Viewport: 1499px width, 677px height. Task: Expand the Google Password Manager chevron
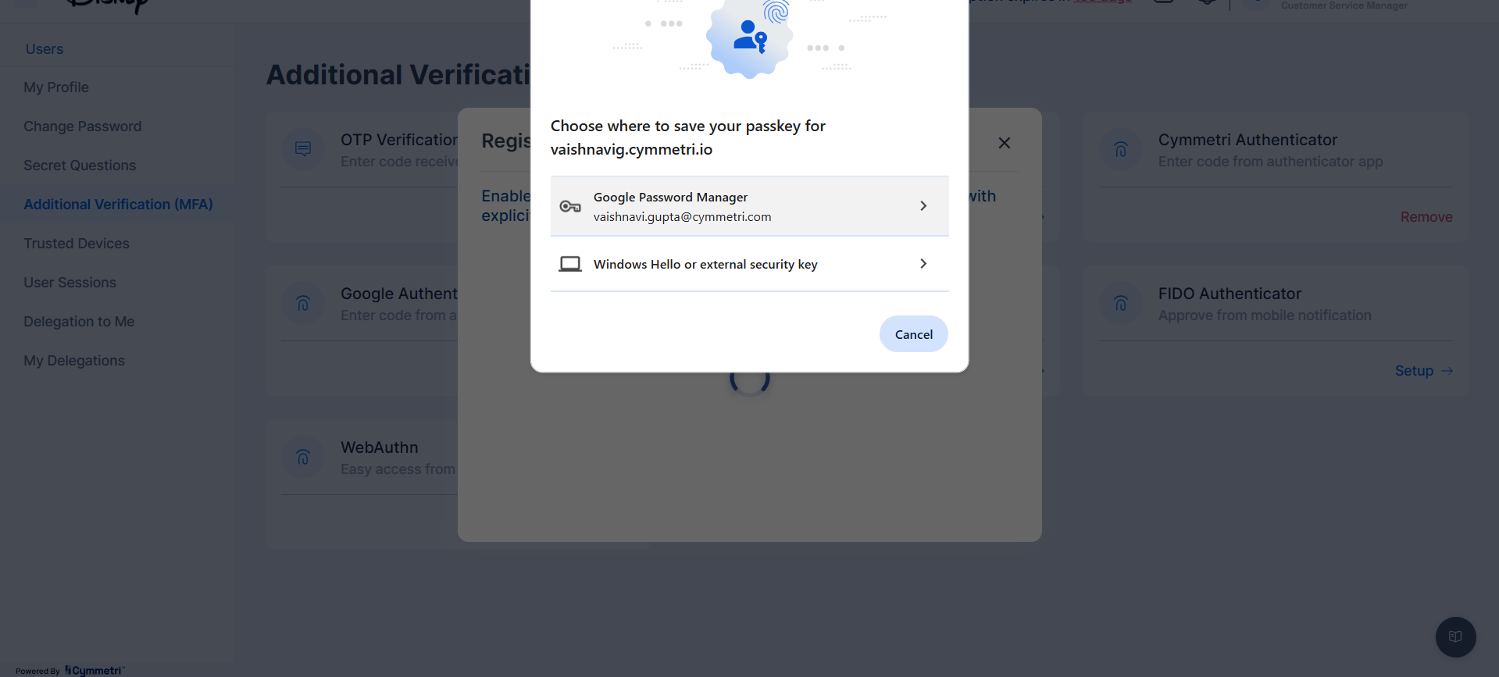coord(923,206)
